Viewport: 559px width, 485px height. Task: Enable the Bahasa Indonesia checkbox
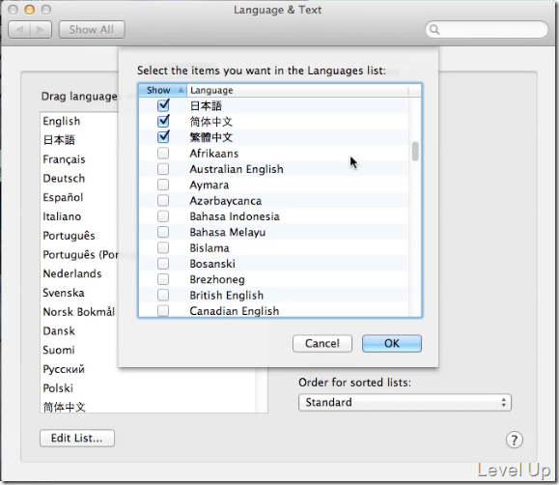[163, 216]
